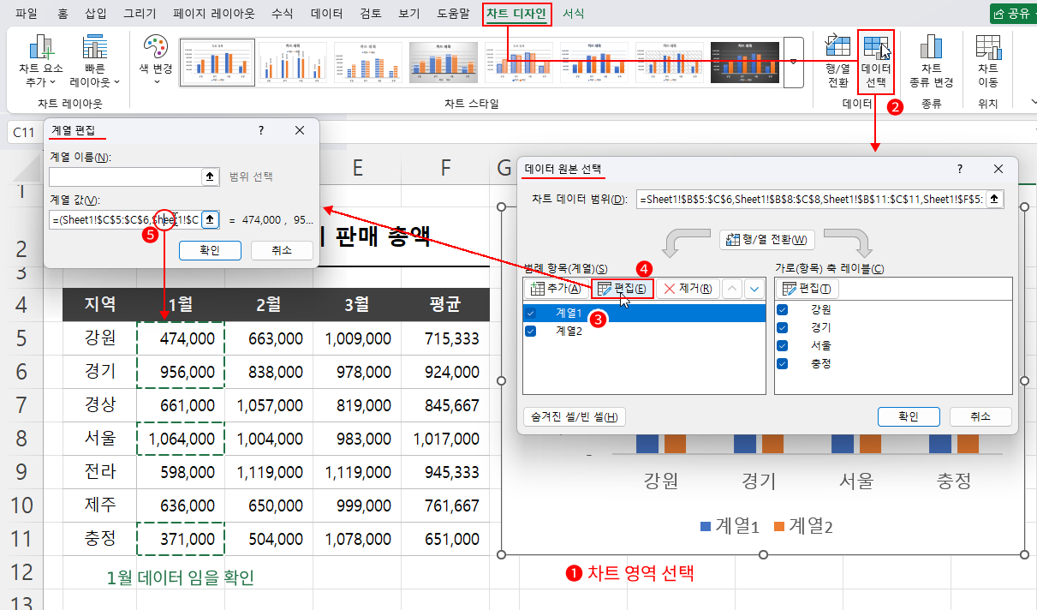Screen dimensions: 1037x610
Task: Click 편집 for legend entries (계열)
Action: click(623, 289)
